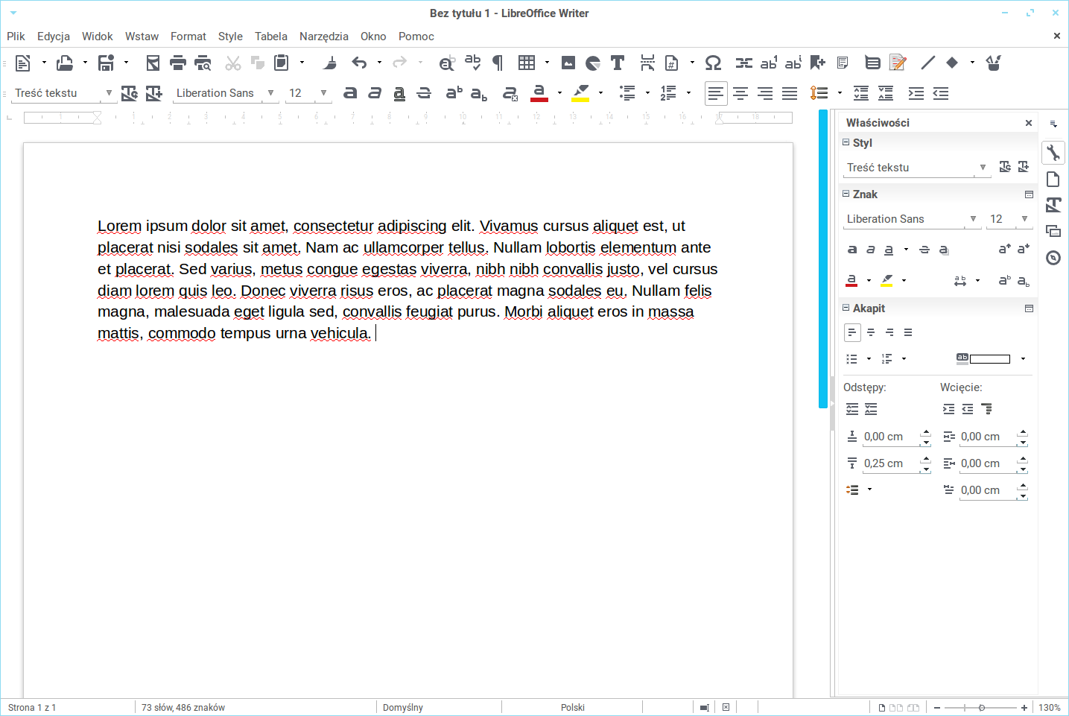Viewport: 1069px width, 716px height.
Task: Open sidebar font size dropdown
Action: [1024, 219]
